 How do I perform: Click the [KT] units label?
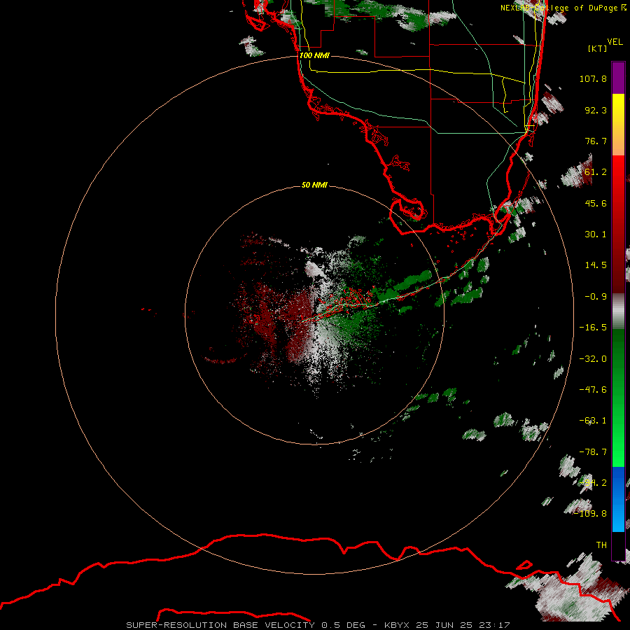(x=597, y=48)
